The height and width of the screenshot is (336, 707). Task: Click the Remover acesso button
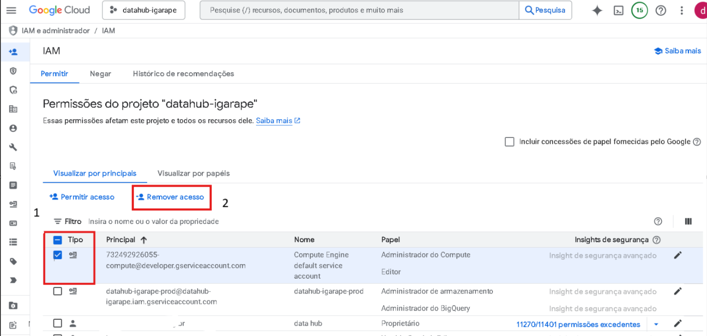click(x=171, y=197)
